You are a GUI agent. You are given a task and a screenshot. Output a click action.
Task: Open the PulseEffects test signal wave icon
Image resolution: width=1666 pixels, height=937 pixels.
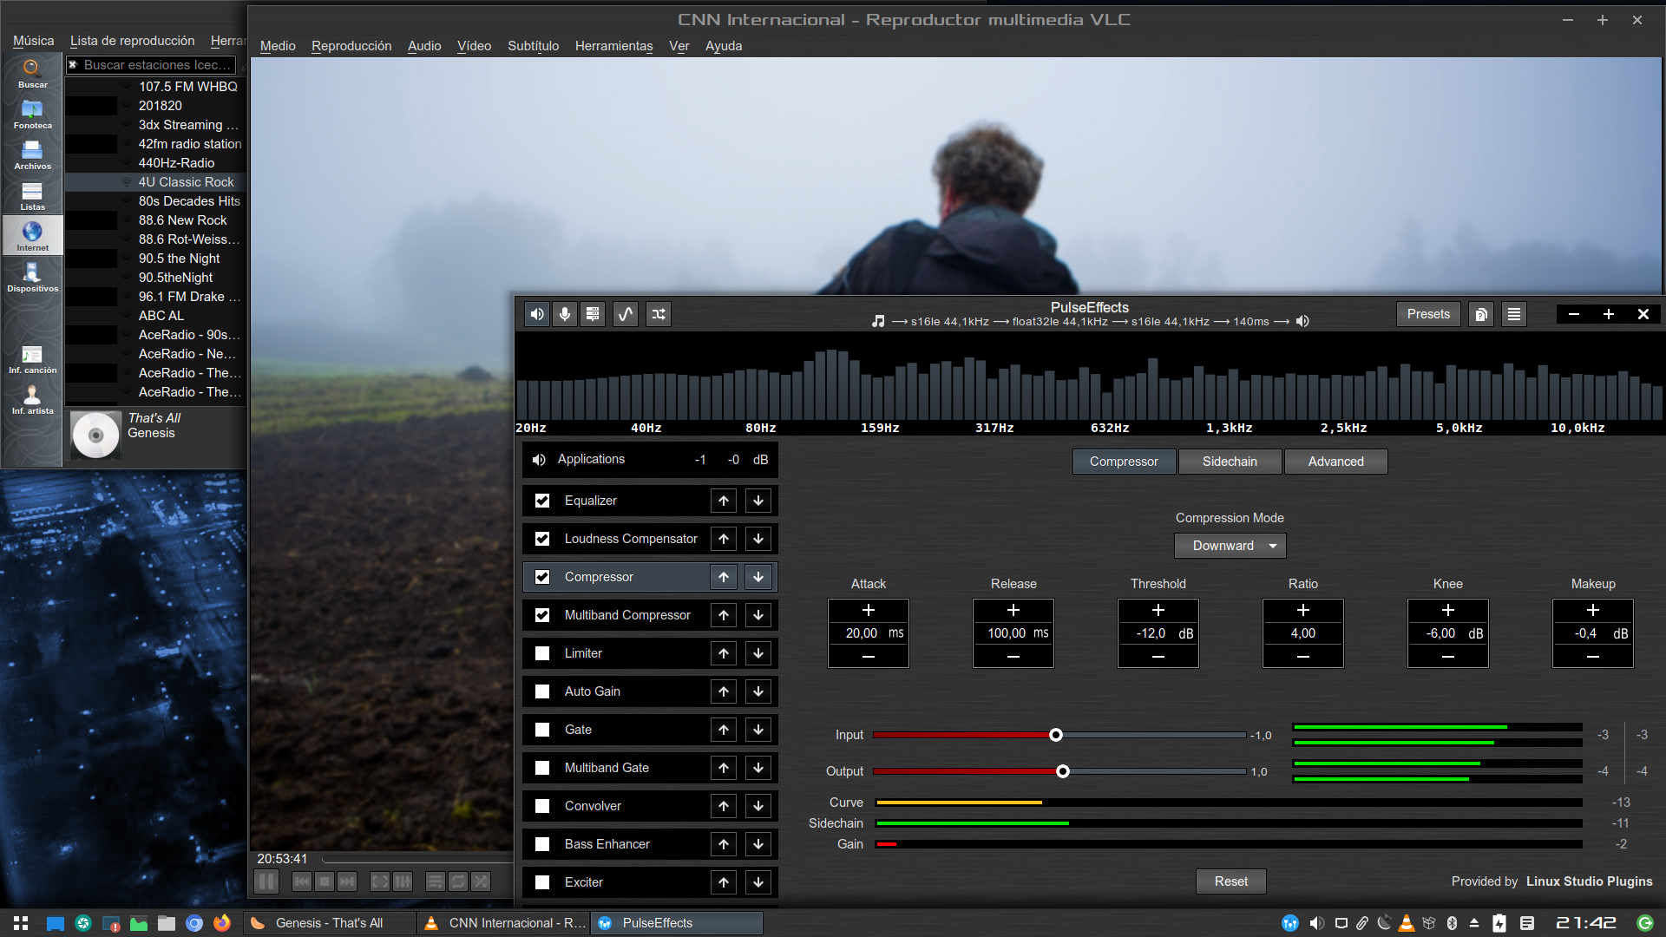[626, 314]
